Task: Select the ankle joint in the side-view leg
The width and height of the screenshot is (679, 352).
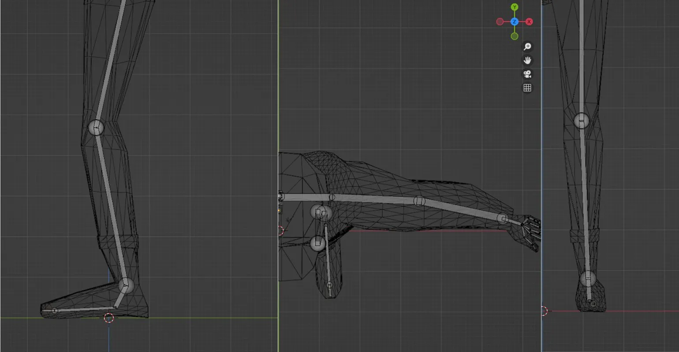Action: [x=126, y=286]
